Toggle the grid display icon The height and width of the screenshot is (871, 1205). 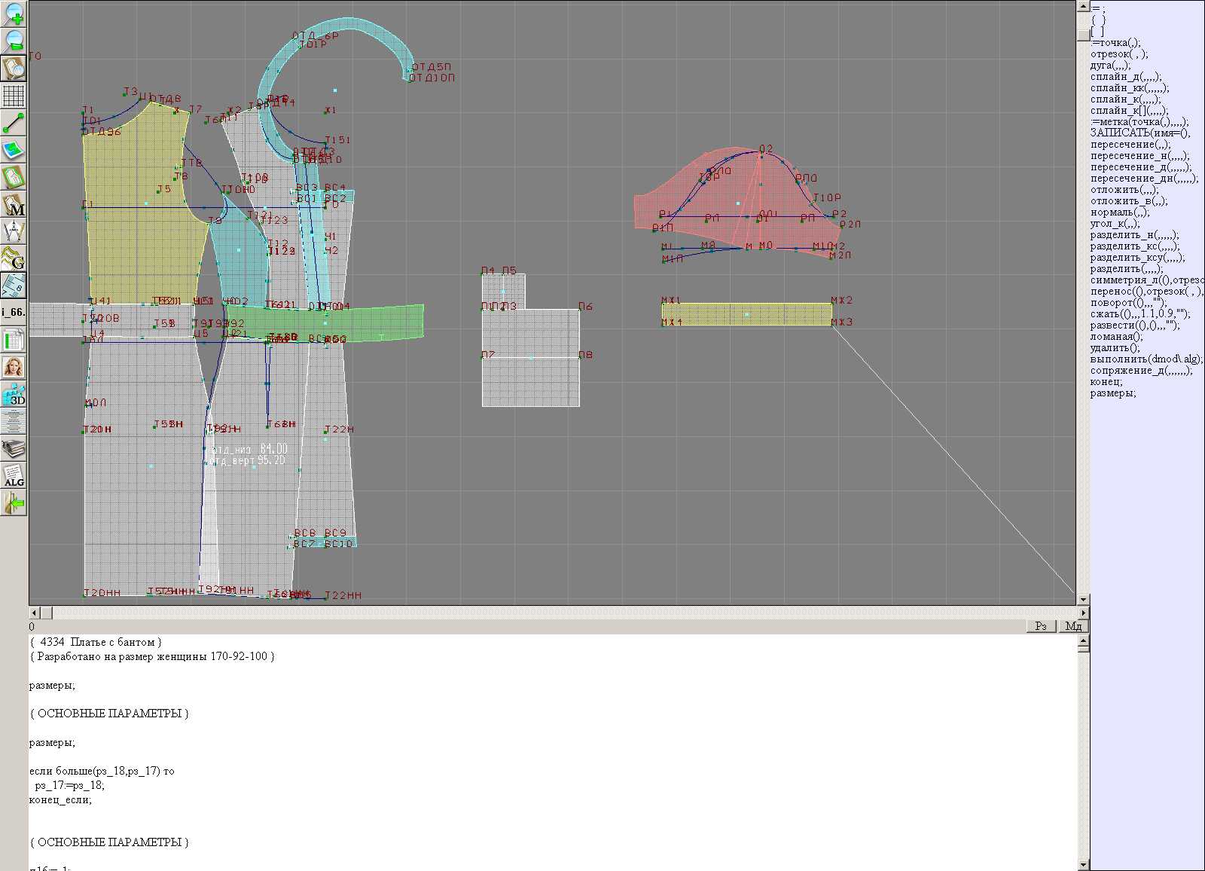[14, 96]
